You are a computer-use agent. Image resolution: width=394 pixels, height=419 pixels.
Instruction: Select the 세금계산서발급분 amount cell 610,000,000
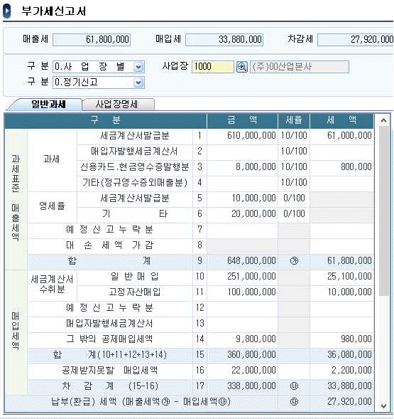click(x=242, y=135)
